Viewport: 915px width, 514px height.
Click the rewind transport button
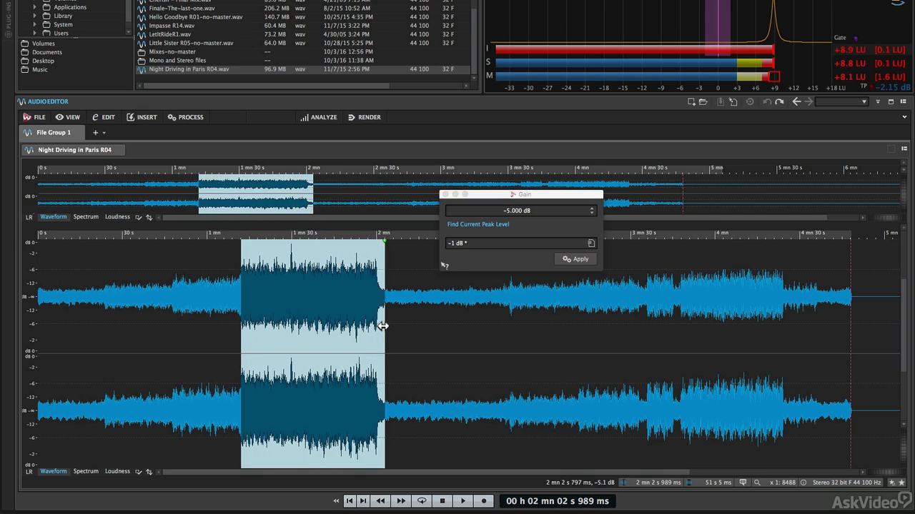(x=381, y=501)
